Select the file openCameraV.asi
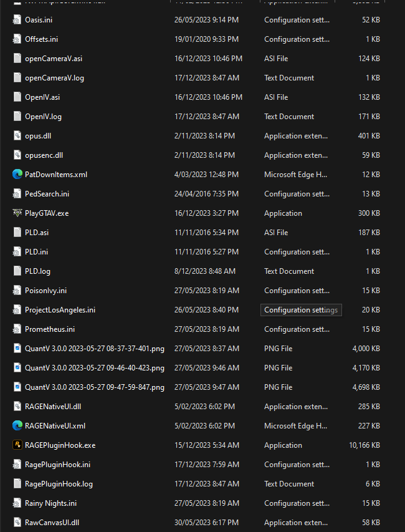405x532 pixels. click(x=54, y=59)
